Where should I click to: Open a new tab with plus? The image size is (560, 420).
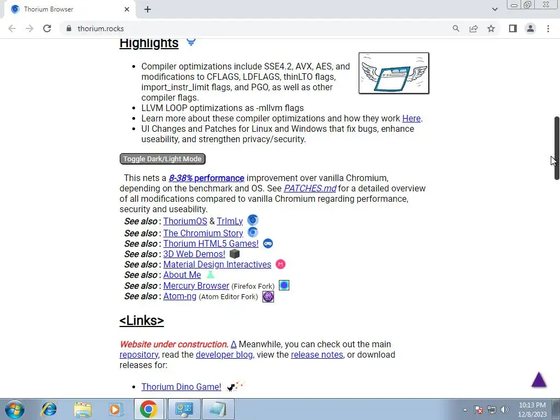[148, 9]
